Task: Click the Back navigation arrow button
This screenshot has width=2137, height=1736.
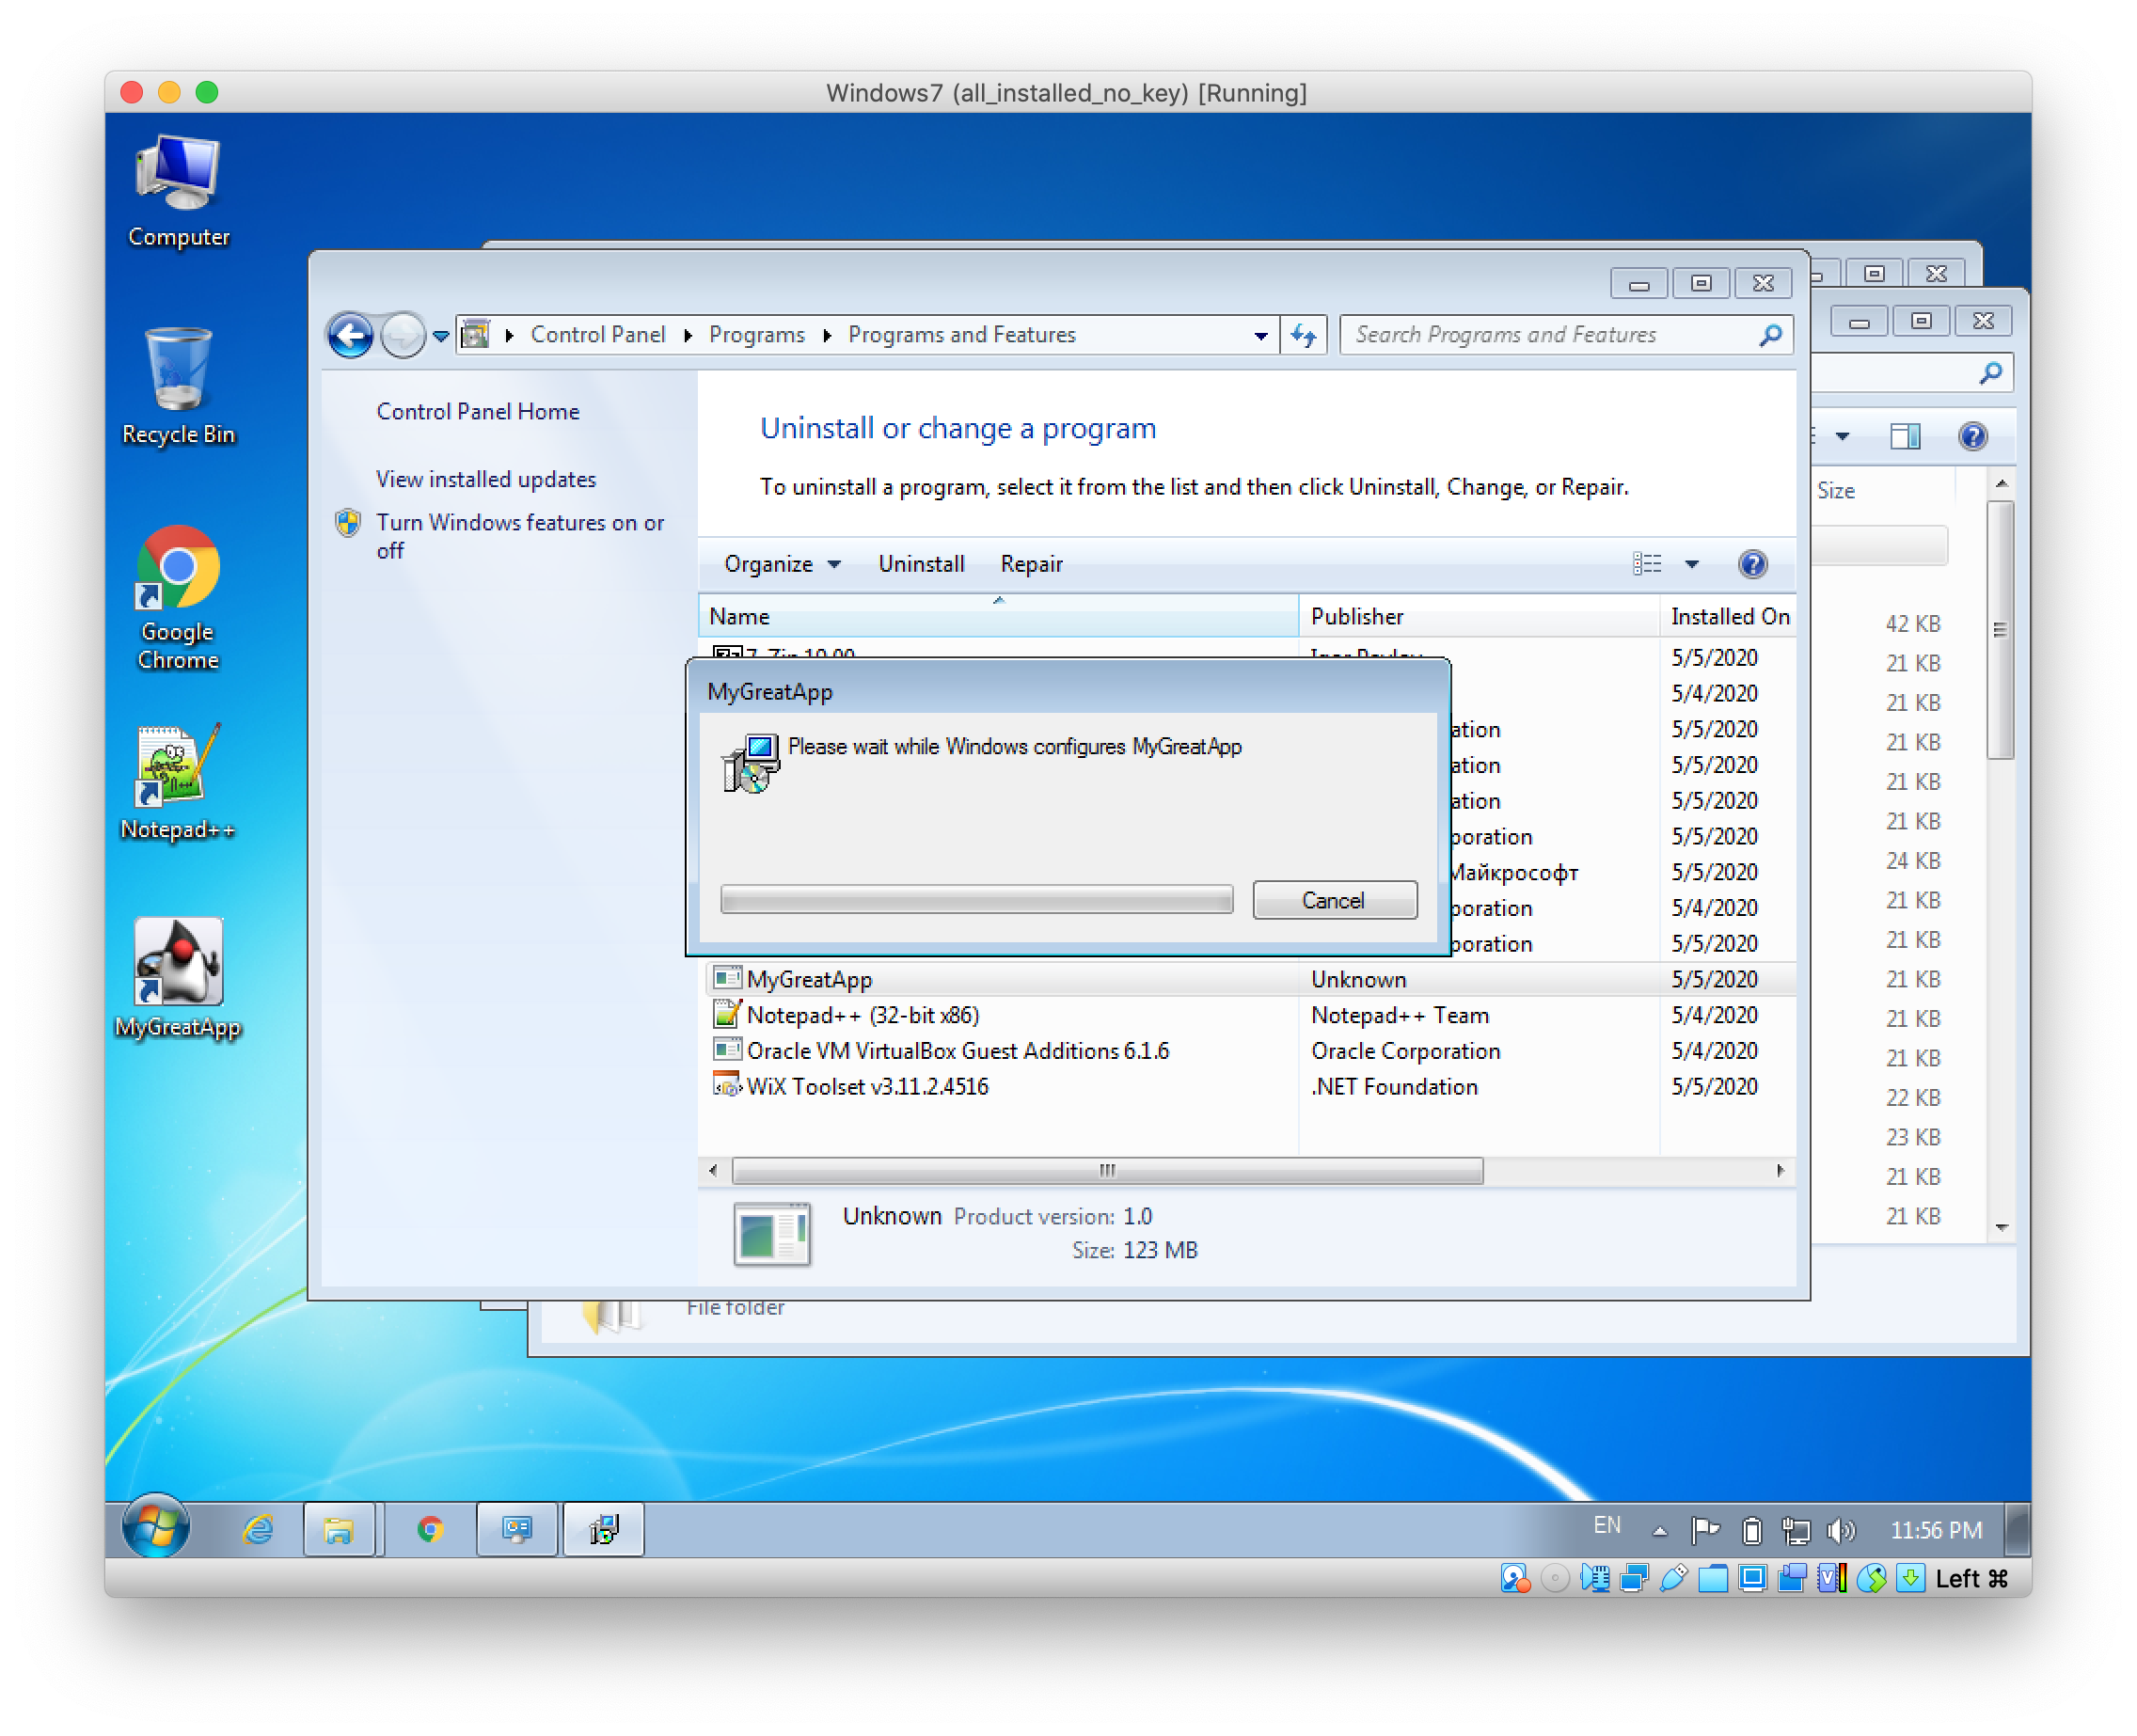Action: tap(350, 335)
